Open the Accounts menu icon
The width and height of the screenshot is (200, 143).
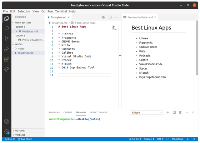click(7, 121)
